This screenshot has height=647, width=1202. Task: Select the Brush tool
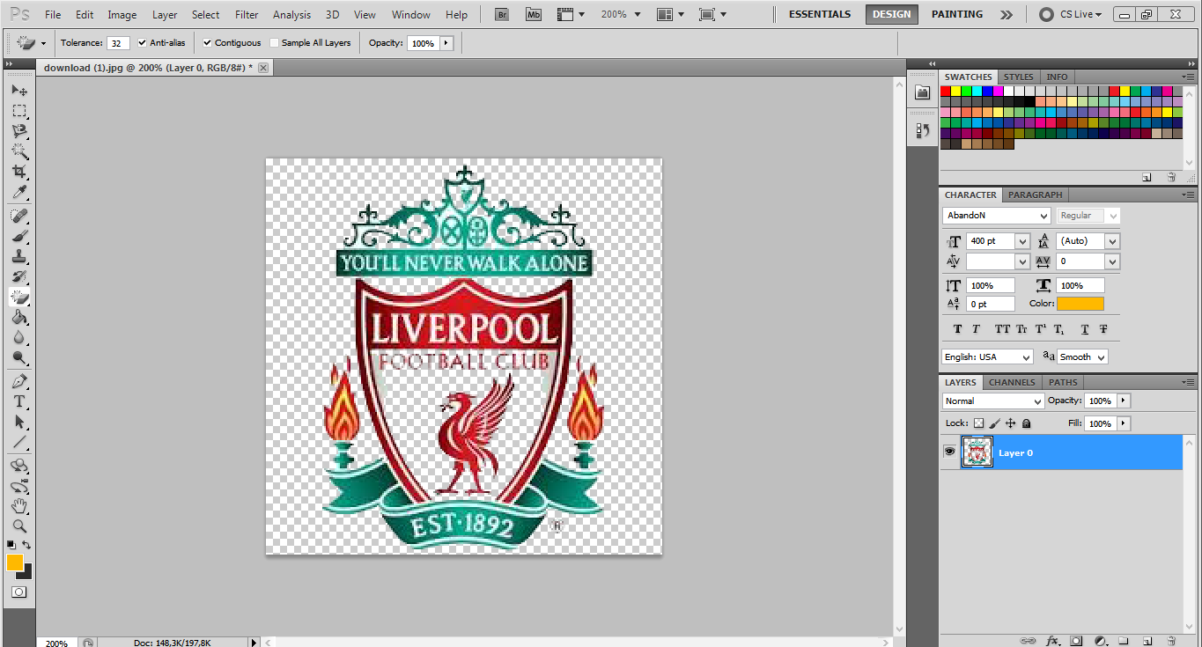19,236
